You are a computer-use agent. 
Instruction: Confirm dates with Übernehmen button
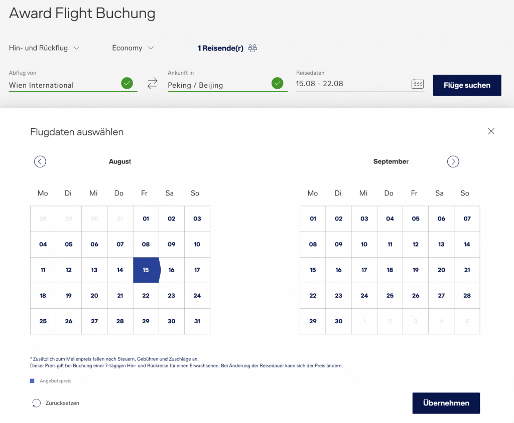coord(446,403)
